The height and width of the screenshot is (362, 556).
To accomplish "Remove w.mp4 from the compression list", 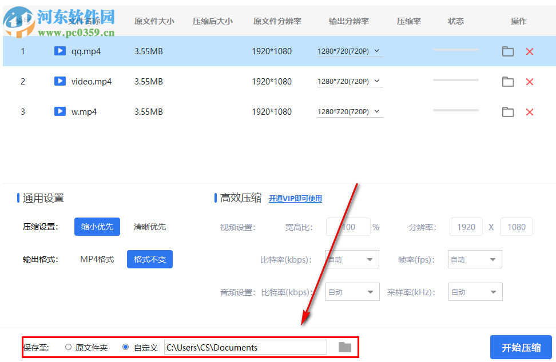I will [530, 111].
